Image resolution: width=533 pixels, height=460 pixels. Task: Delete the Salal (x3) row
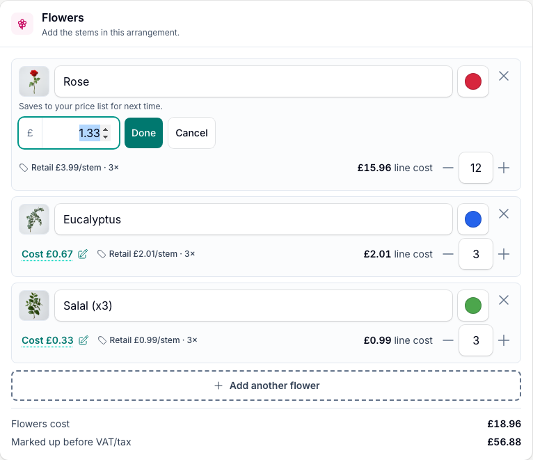503,300
